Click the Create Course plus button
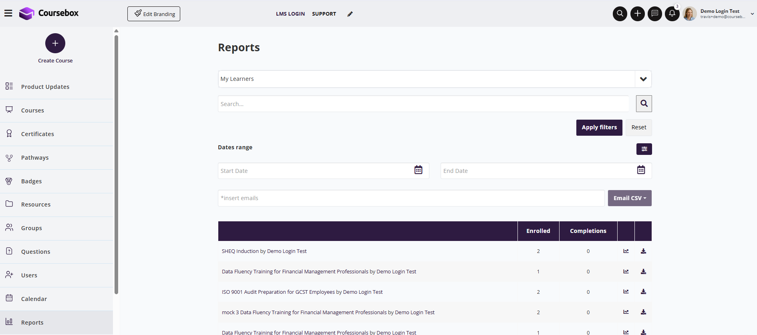Viewport: 757px width, 335px height. pyautogui.click(x=55, y=43)
